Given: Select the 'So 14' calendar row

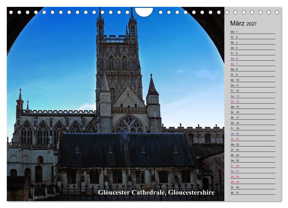Looking at the screenshot, I should 253,101.
